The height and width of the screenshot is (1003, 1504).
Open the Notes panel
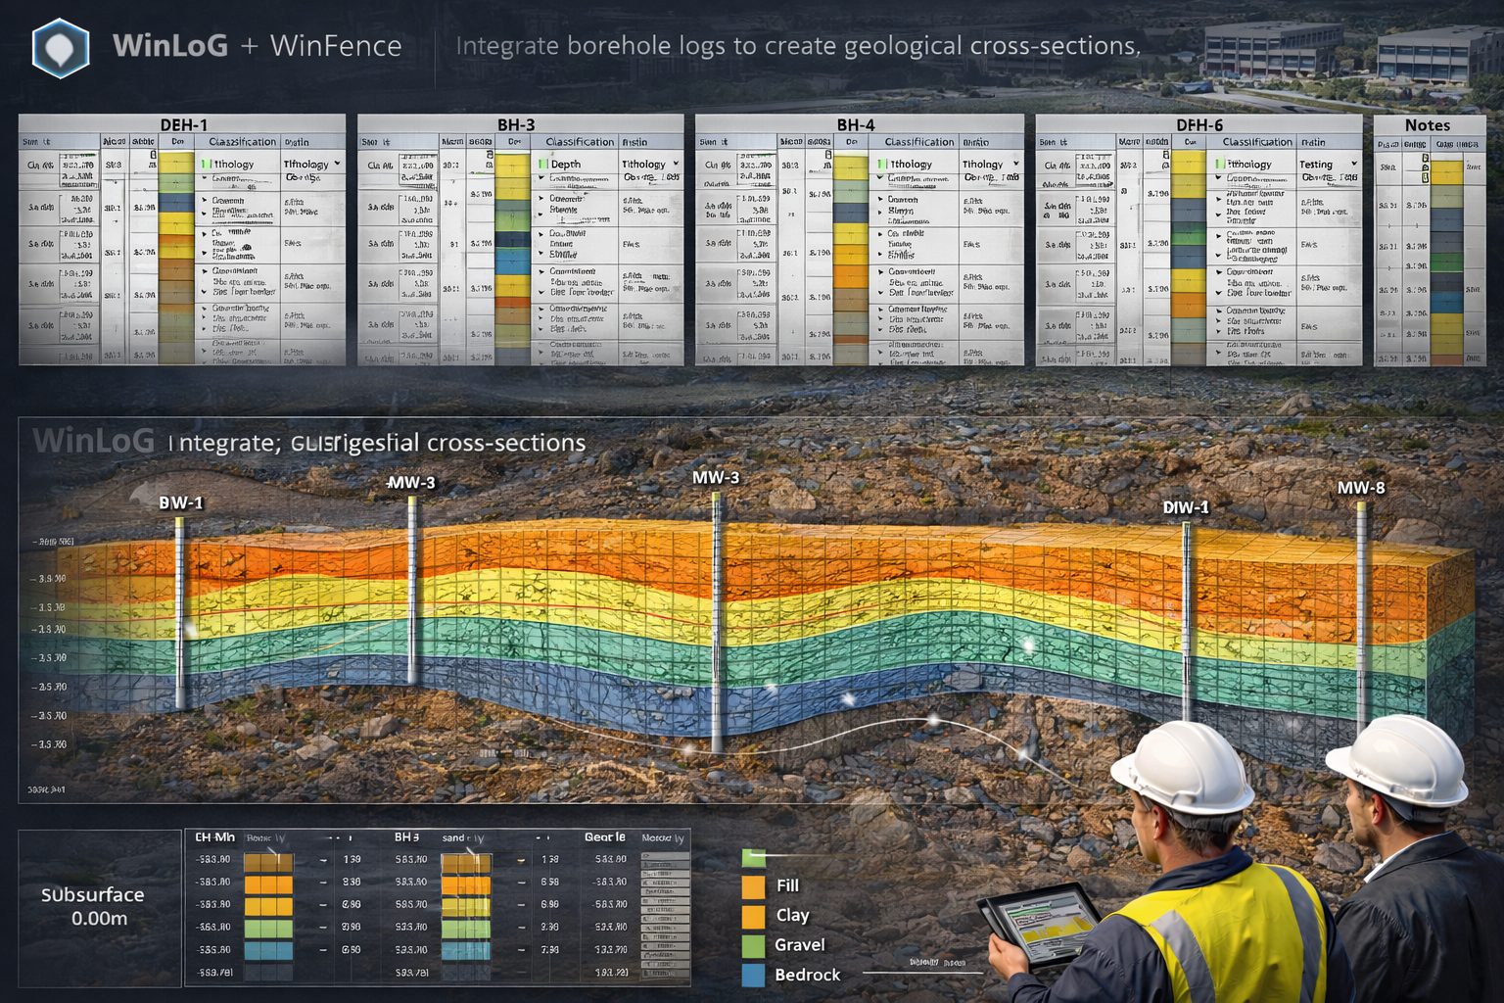click(1428, 124)
